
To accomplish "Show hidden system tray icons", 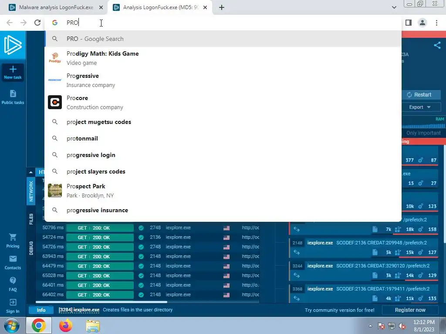I will pyautogui.click(x=370, y=326).
